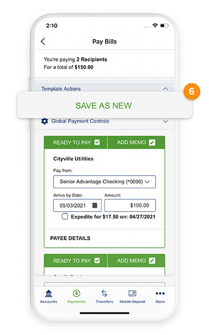Image resolution: width=209 pixels, height=335 pixels.
Task: Expand the Global Payment Controls chevron
Action: click(x=165, y=121)
